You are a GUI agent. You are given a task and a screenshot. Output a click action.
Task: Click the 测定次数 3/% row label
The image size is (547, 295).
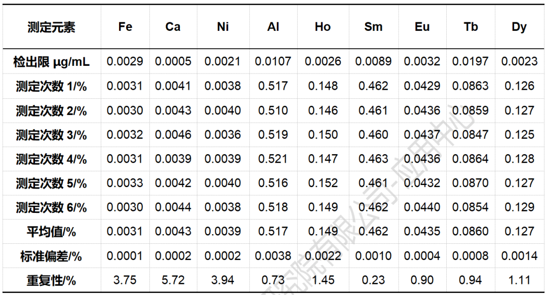[x=51, y=135]
